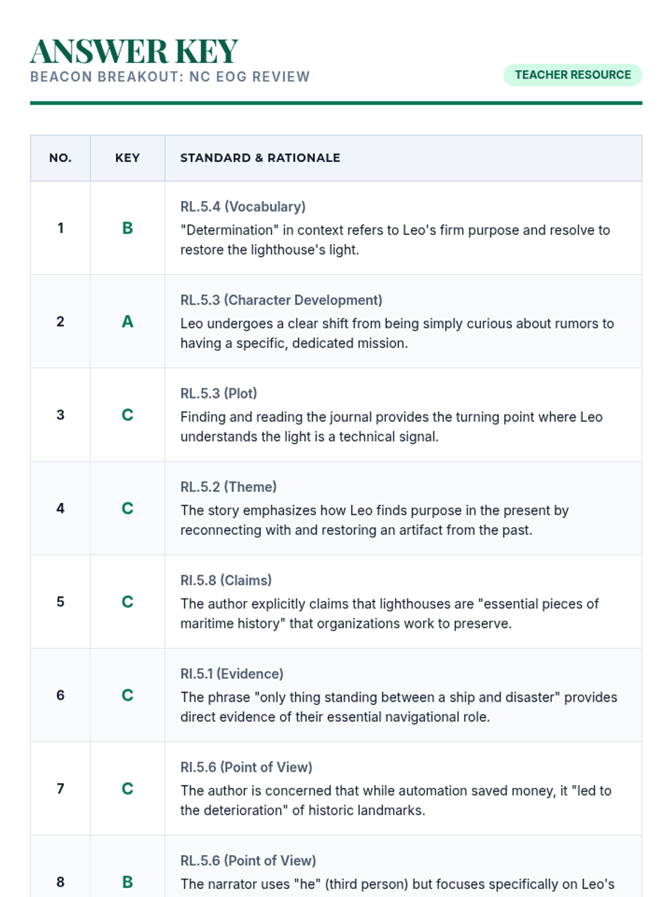Click the ANSWER KEY title
The width and height of the screenshot is (672, 897).
point(134,52)
